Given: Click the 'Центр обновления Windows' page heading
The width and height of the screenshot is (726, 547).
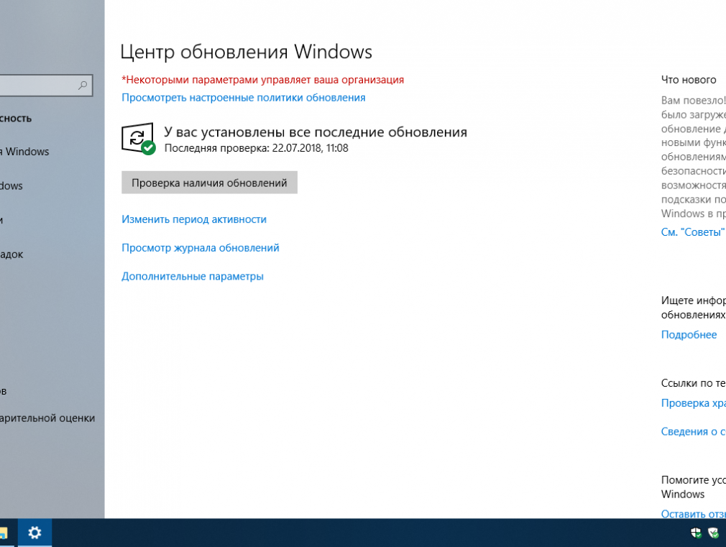Looking at the screenshot, I should point(247,52).
